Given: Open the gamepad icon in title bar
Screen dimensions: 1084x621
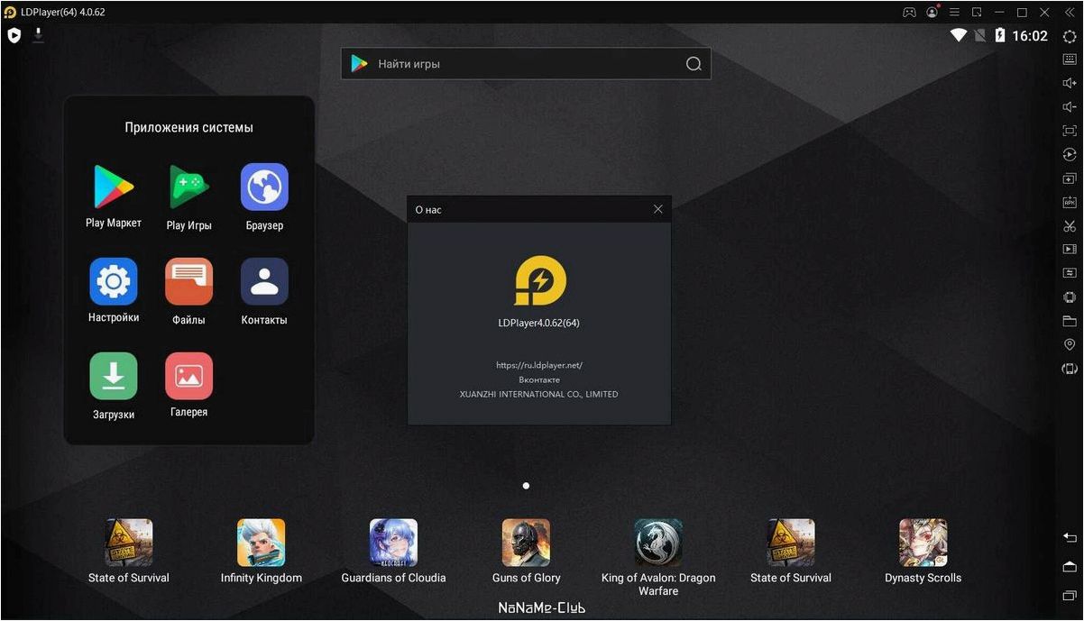Looking at the screenshot, I should 909,13.
